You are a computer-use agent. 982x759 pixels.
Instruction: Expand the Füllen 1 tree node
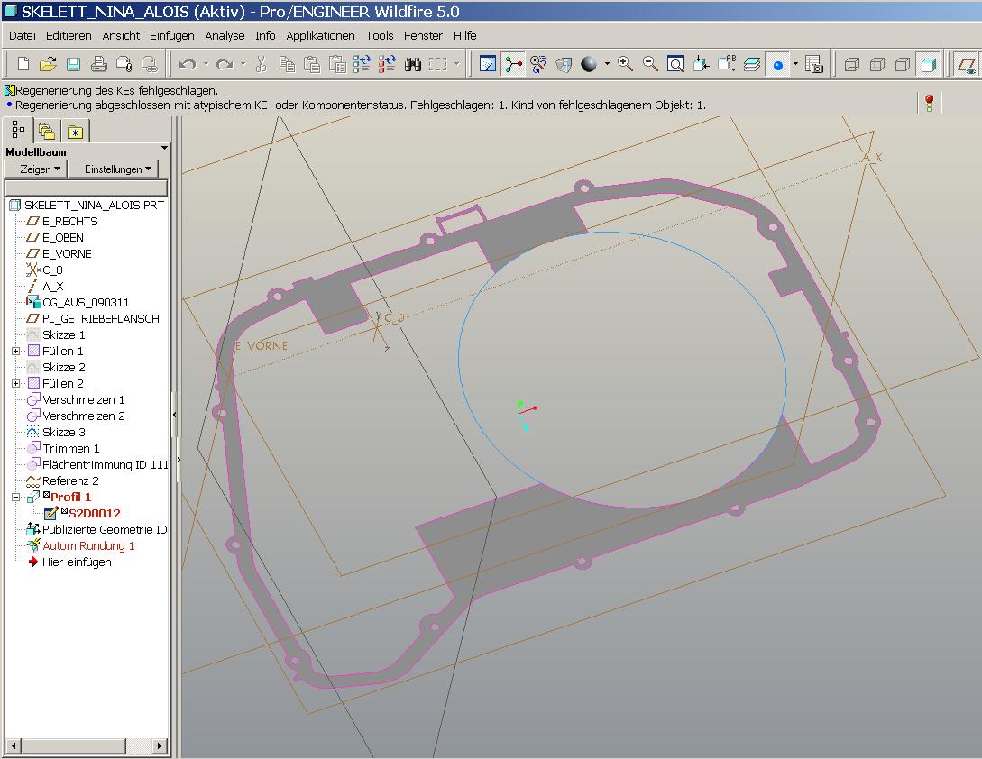pyautogui.click(x=16, y=352)
